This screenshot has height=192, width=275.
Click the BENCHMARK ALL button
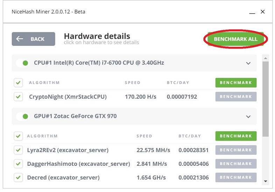tap(235, 39)
